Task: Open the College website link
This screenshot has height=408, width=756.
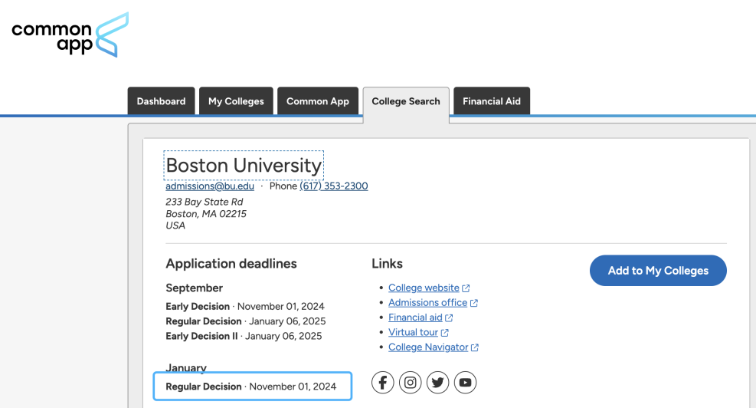Action: pos(424,288)
